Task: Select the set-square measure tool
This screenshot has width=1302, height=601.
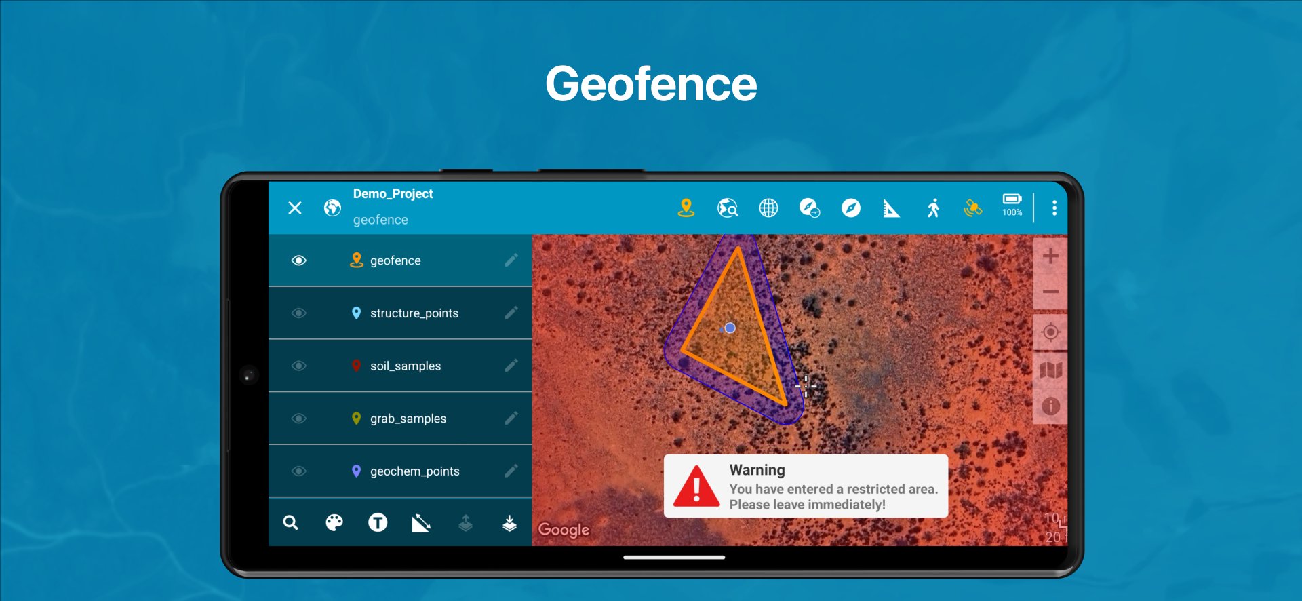Action: click(891, 208)
